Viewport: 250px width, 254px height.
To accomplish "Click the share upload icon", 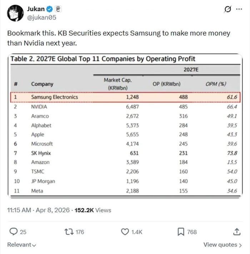I will [236, 232].
